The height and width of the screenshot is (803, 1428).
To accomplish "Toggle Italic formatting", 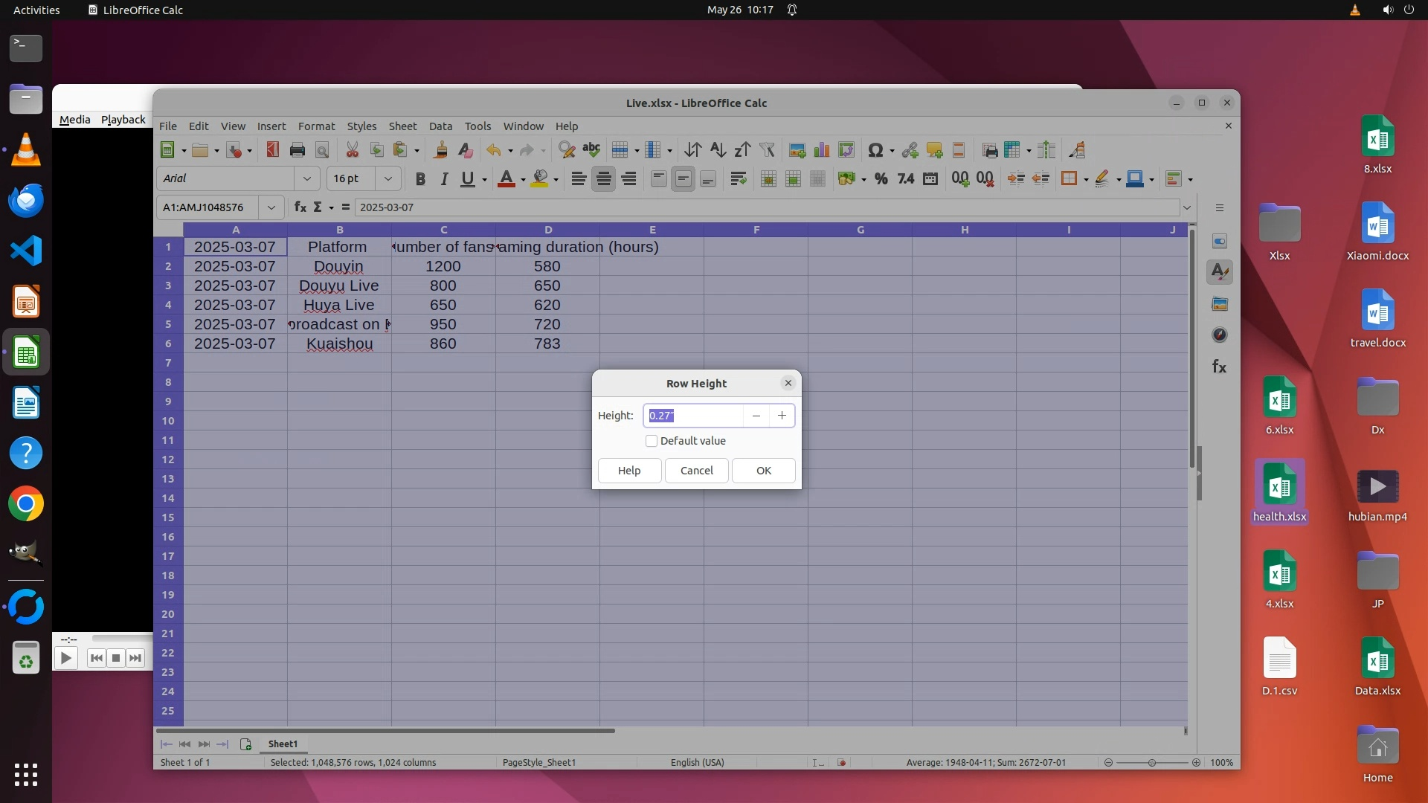I will point(444,178).
